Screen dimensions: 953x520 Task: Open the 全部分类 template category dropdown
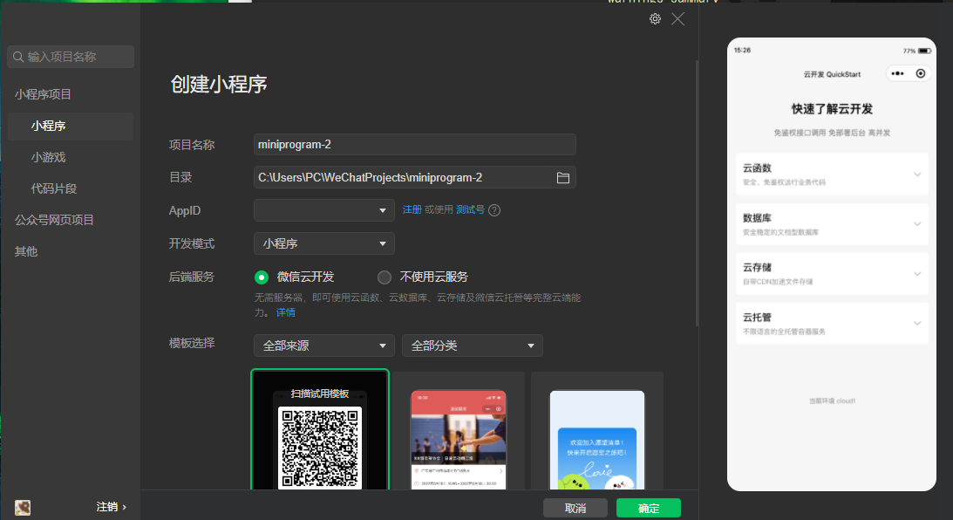473,346
